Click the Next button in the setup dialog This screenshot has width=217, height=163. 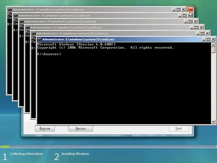(179, 128)
